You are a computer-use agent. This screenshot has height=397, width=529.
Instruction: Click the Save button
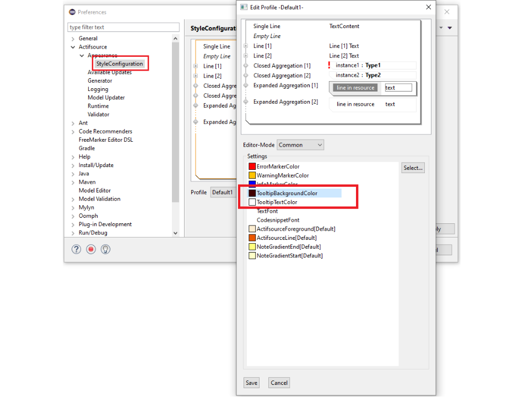(x=251, y=383)
